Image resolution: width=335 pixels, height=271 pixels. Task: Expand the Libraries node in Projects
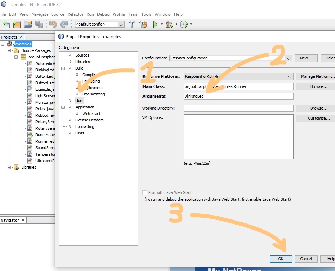(9, 168)
